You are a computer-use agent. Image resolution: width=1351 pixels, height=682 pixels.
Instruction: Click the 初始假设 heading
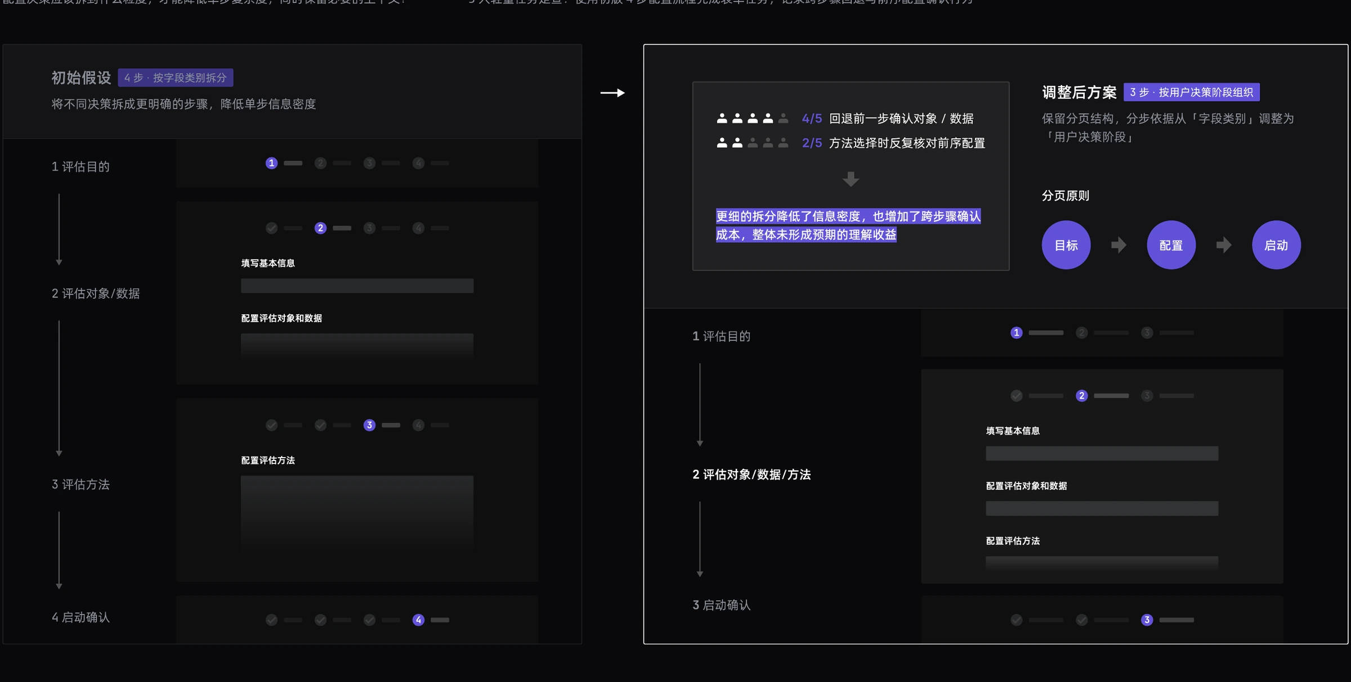coord(82,78)
